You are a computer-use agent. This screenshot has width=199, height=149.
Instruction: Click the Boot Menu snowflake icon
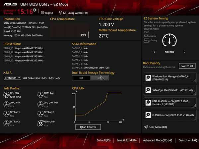146,127
